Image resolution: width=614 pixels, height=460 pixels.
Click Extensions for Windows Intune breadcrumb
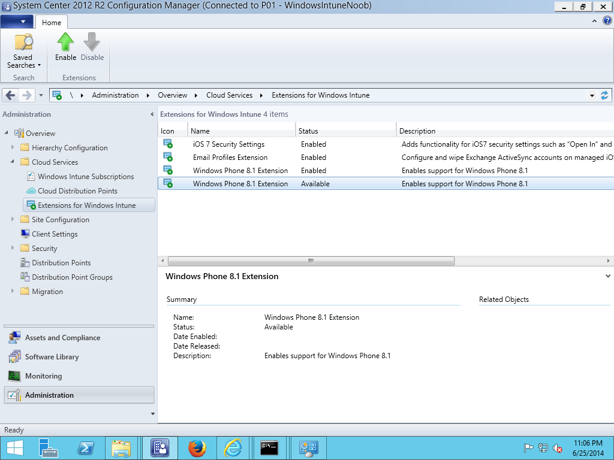[x=321, y=95]
